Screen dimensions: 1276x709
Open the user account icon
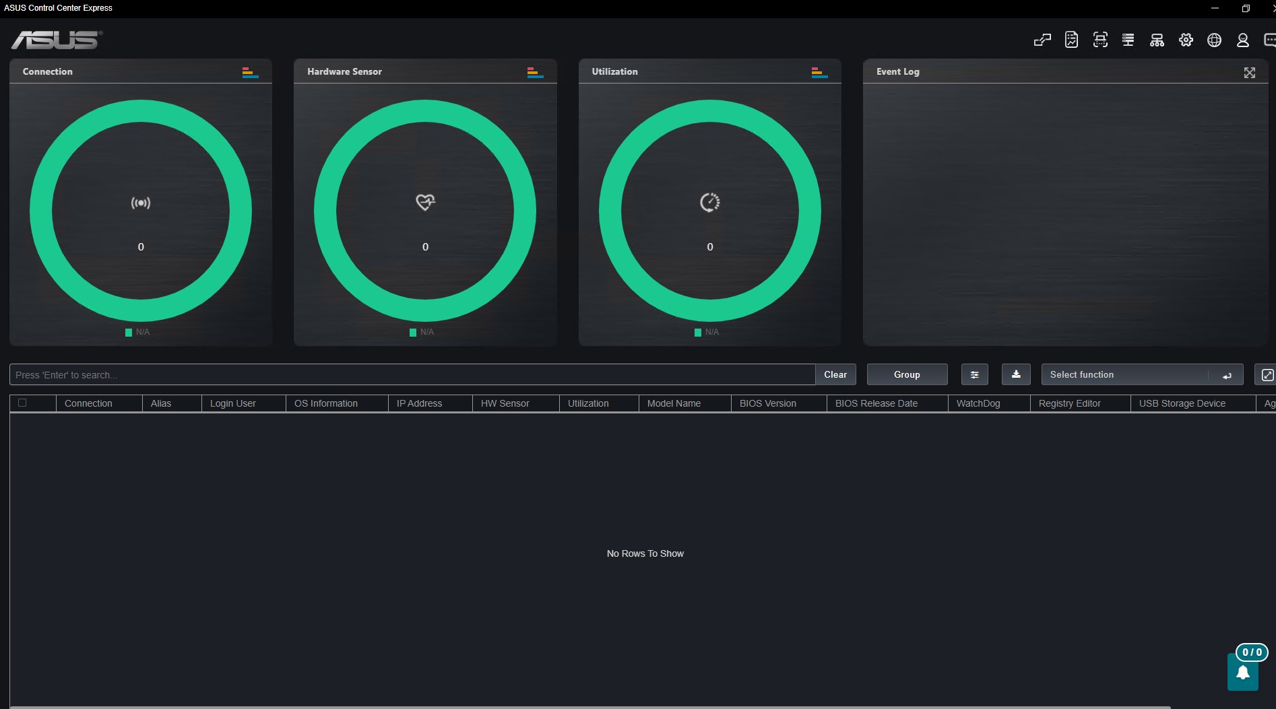click(x=1243, y=40)
